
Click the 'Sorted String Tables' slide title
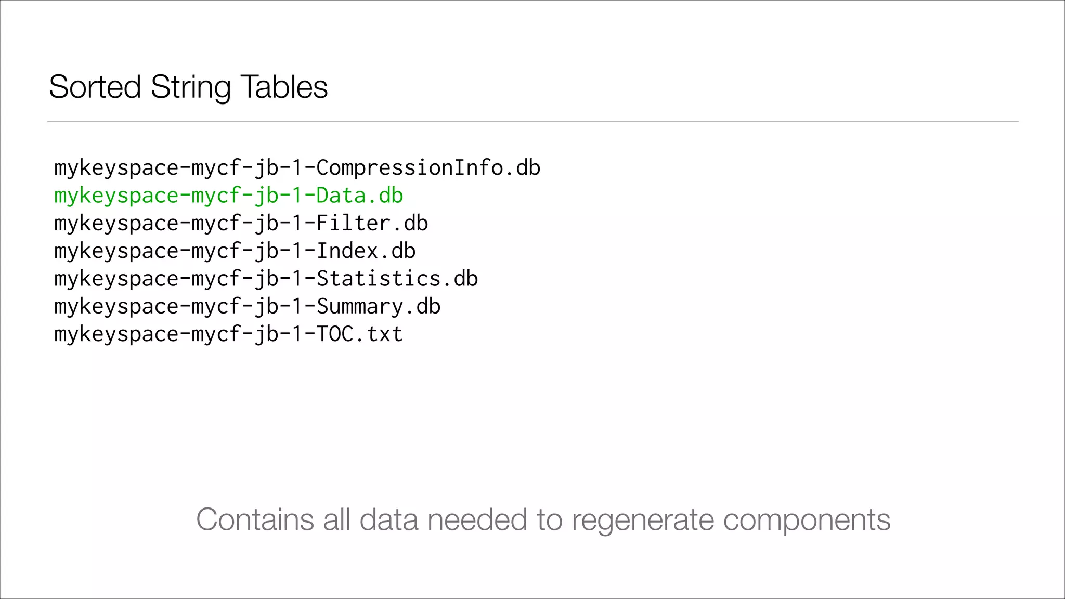point(188,86)
